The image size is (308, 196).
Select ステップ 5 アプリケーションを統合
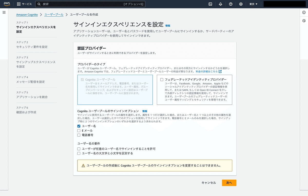32,95
